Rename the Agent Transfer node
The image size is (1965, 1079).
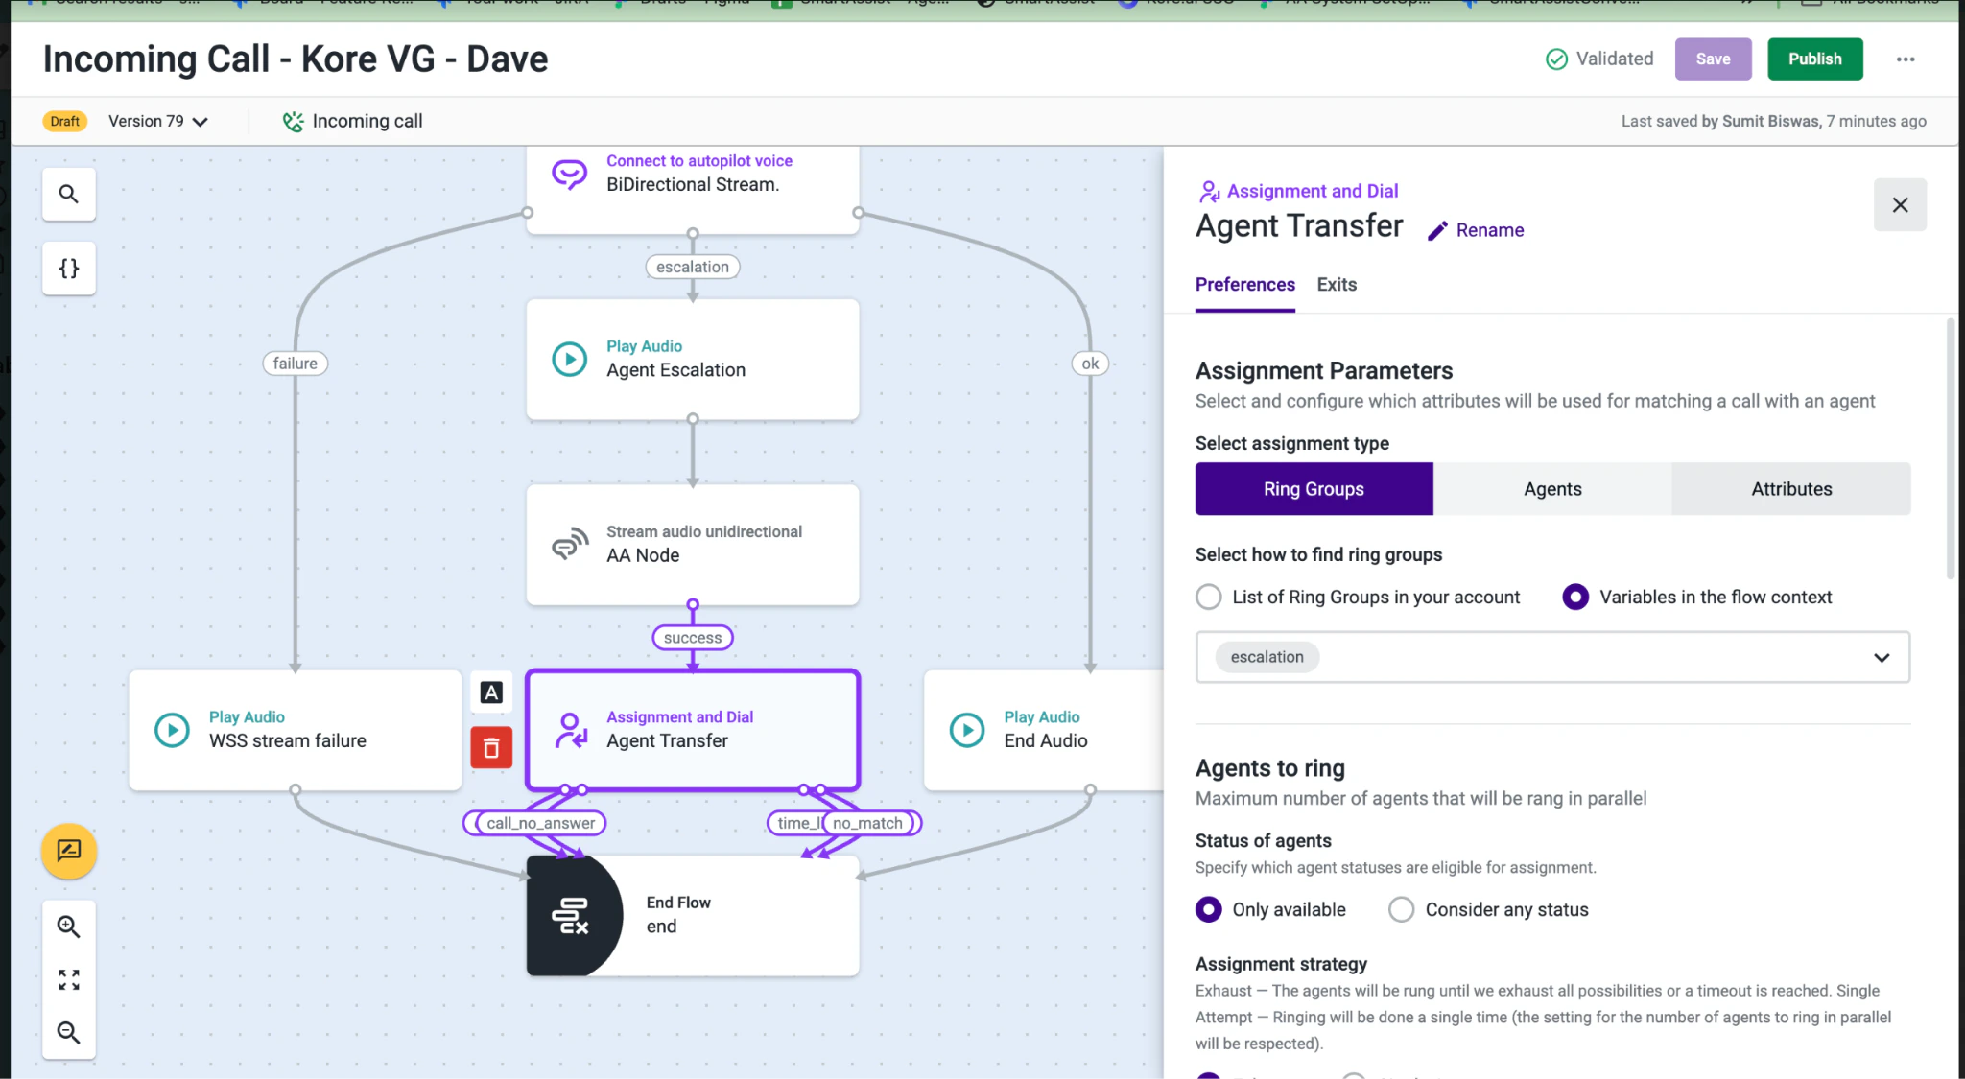[x=1475, y=229]
